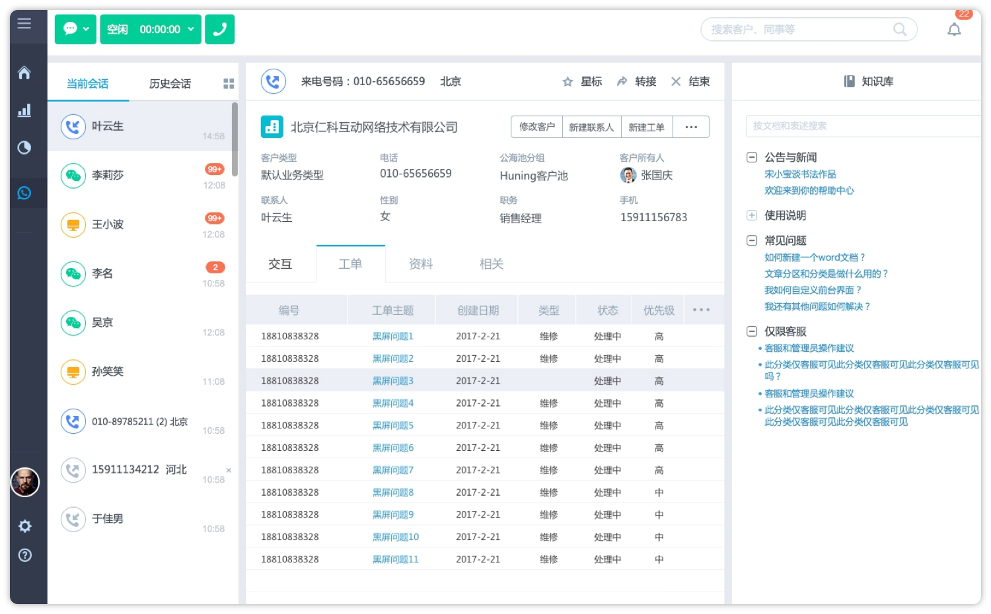Collapse the 仅限客服 section
991x614 pixels.
[x=752, y=331]
